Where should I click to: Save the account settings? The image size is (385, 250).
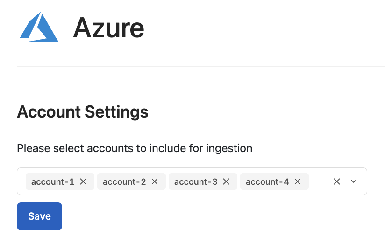[x=39, y=216]
